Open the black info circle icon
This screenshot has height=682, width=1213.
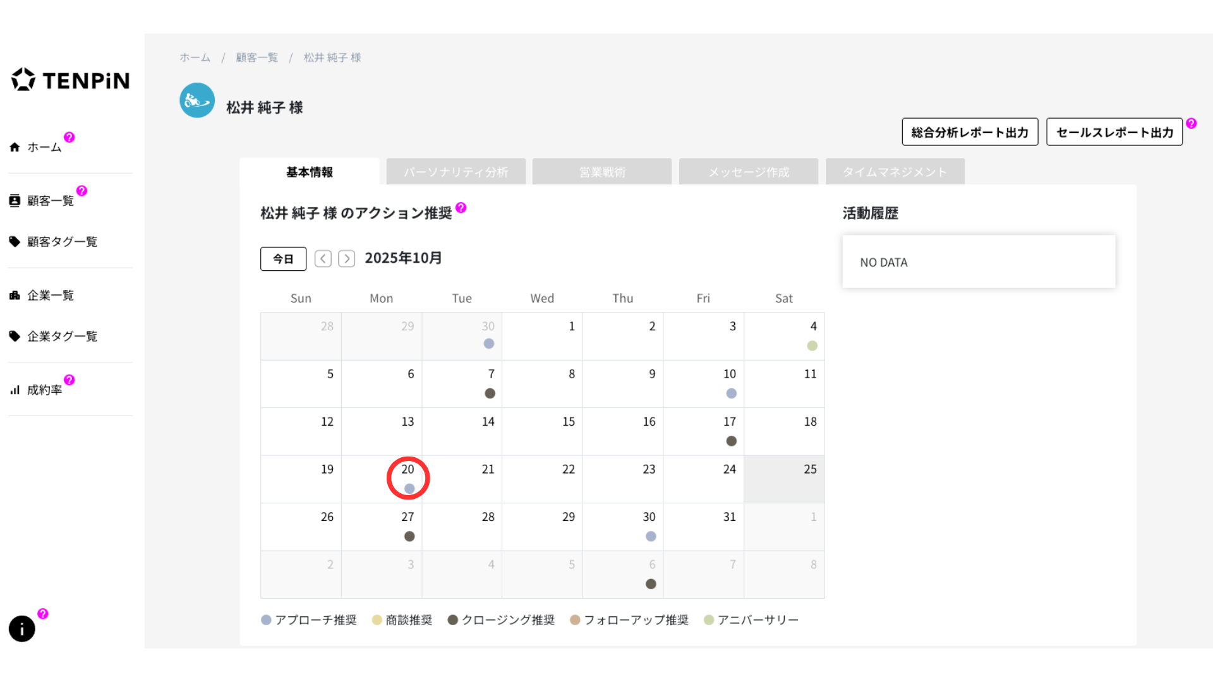click(x=22, y=629)
